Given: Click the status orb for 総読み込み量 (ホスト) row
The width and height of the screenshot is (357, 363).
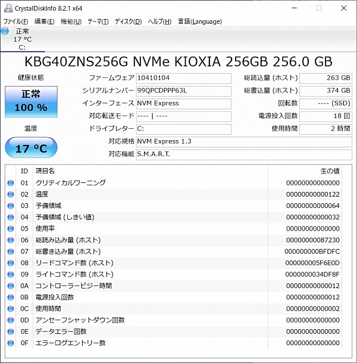Looking at the screenshot, I should [11, 240].
